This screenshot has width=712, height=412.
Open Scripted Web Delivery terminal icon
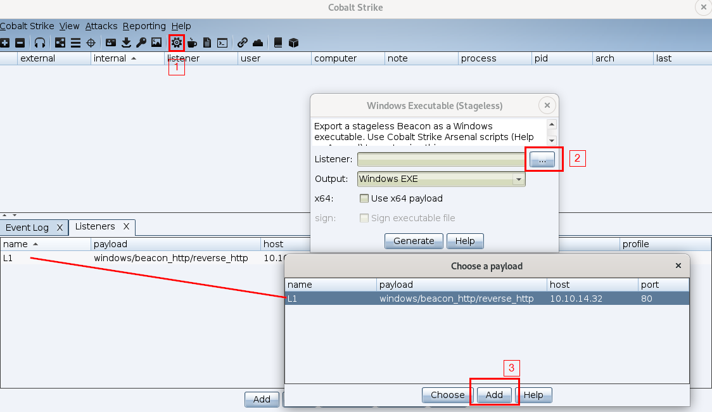coord(222,42)
